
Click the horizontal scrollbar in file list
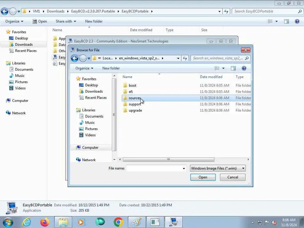pyautogui.click(x=169, y=159)
